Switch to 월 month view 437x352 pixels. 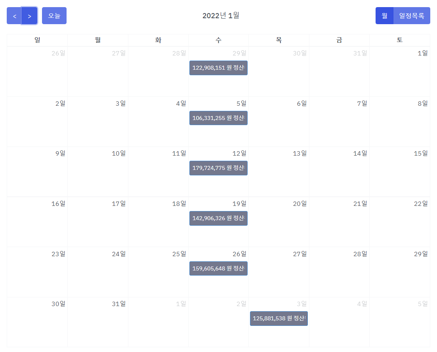(x=384, y=16)
